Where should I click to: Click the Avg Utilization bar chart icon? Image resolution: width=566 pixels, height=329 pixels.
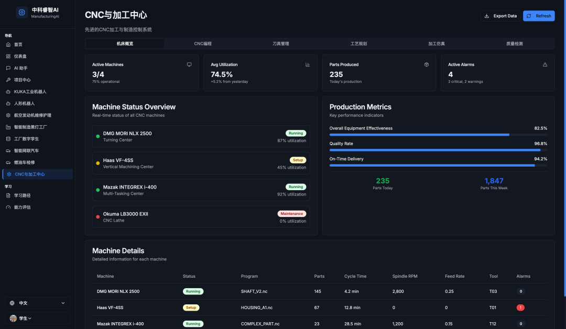(308, 64)
